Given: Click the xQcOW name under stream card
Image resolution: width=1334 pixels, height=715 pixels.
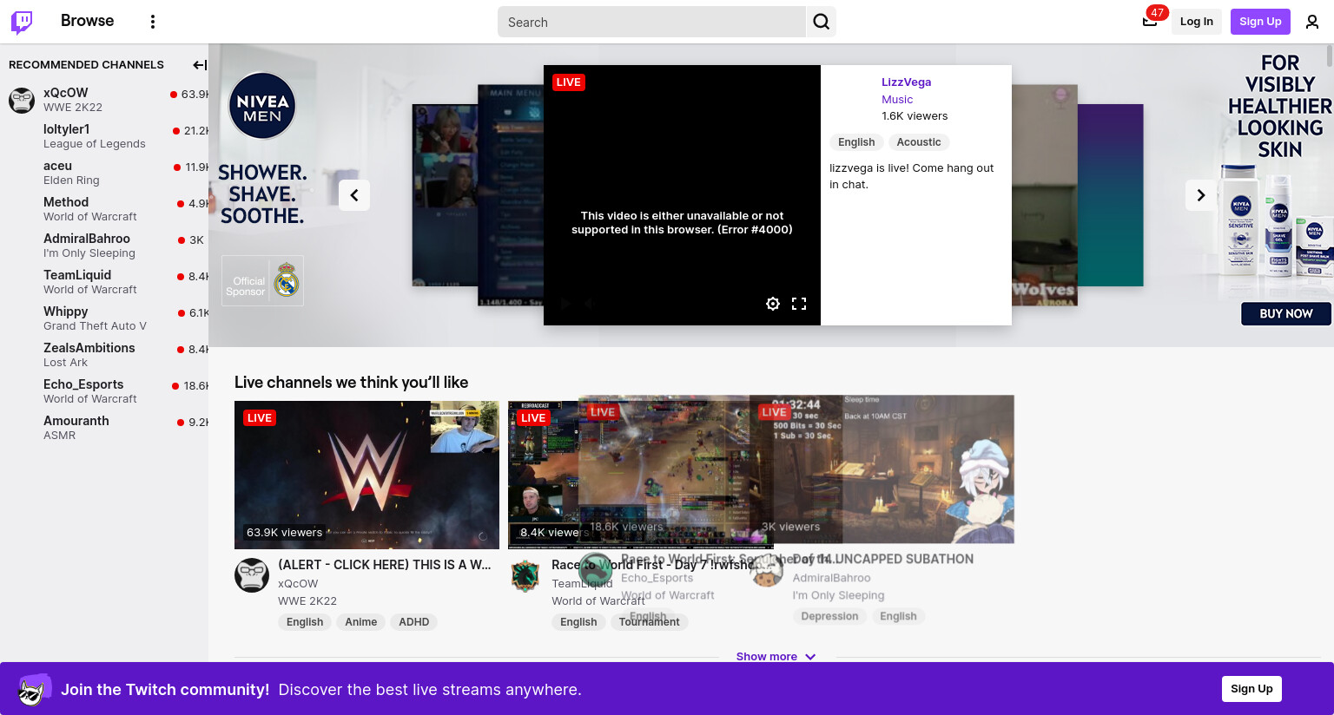Looking at the screenshot, I should click(298, 584).
